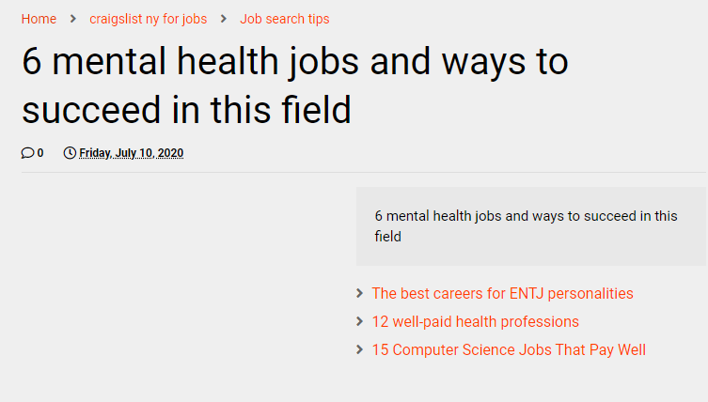Screen dimensions: 708x402
Task: Click the Friday, July 10, 2020 date
Action: (x=132, y=153)
